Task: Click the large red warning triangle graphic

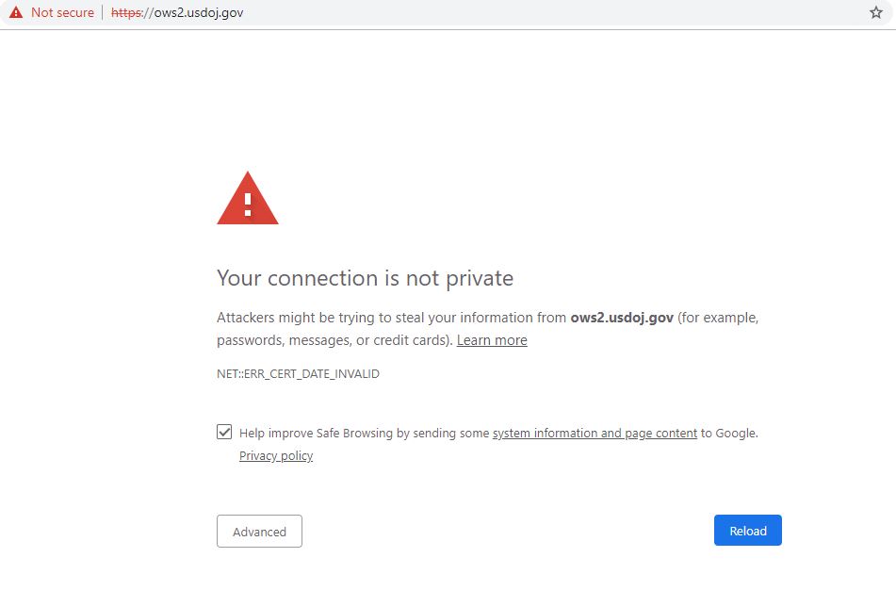Action: (x=248, y=199)
